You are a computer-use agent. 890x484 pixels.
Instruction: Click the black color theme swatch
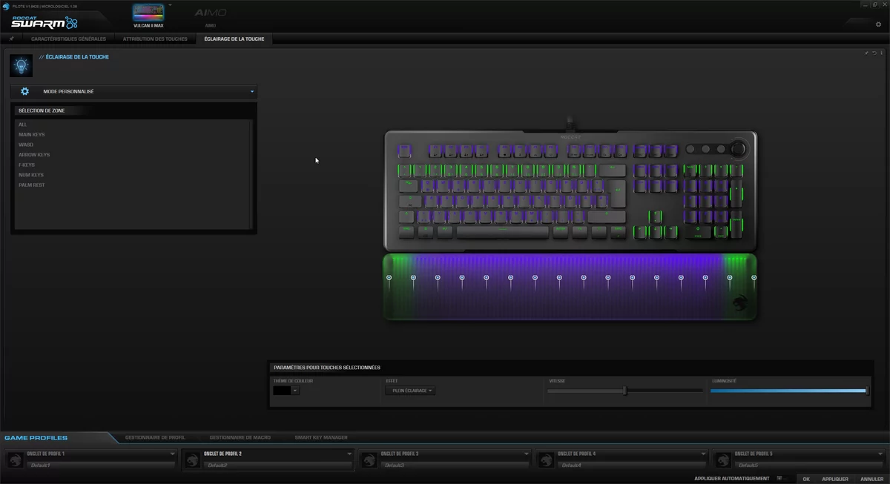click(x=282, y=390)
